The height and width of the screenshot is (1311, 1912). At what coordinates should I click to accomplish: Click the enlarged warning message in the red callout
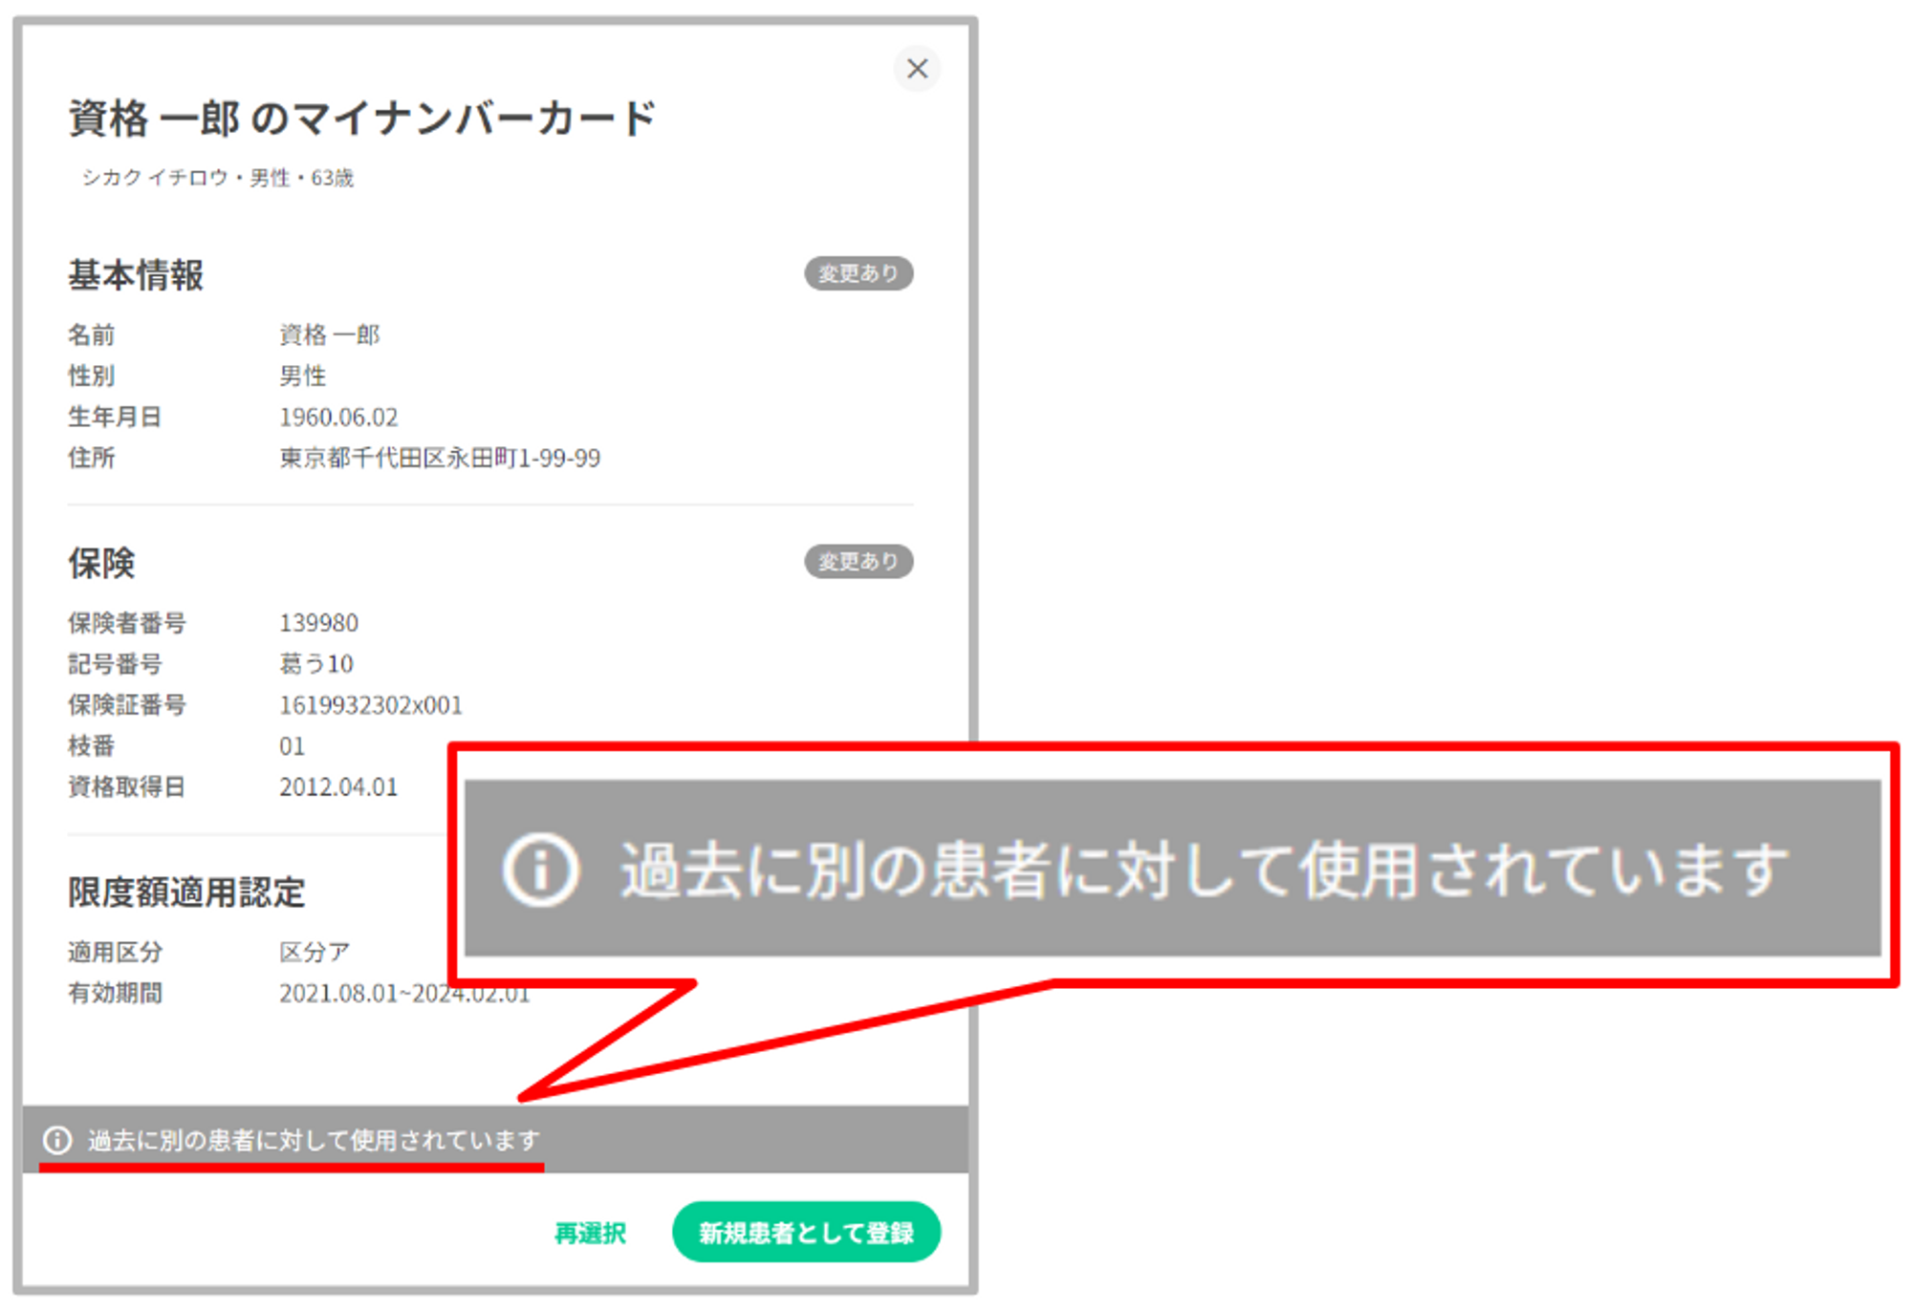point(1203,870)
